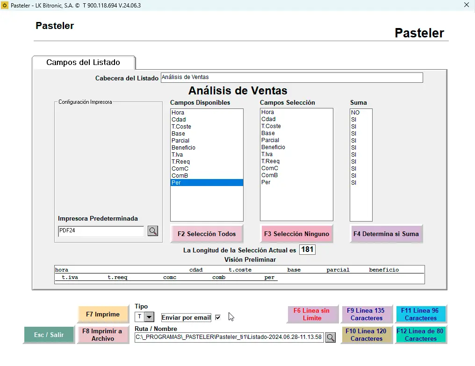Open the Tipo dropdown arrow
Image resolution: width=475 pixels, height=366 pixels.
pyautogui.click(x=149, y=317)
